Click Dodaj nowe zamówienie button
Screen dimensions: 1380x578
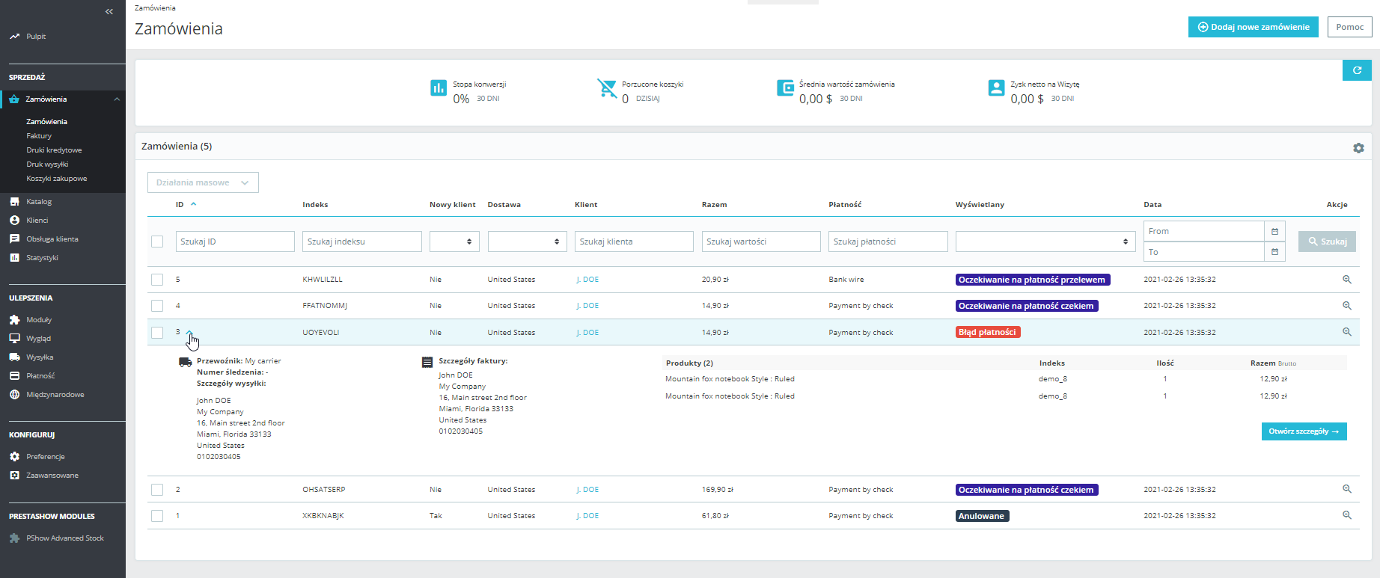1253,27
